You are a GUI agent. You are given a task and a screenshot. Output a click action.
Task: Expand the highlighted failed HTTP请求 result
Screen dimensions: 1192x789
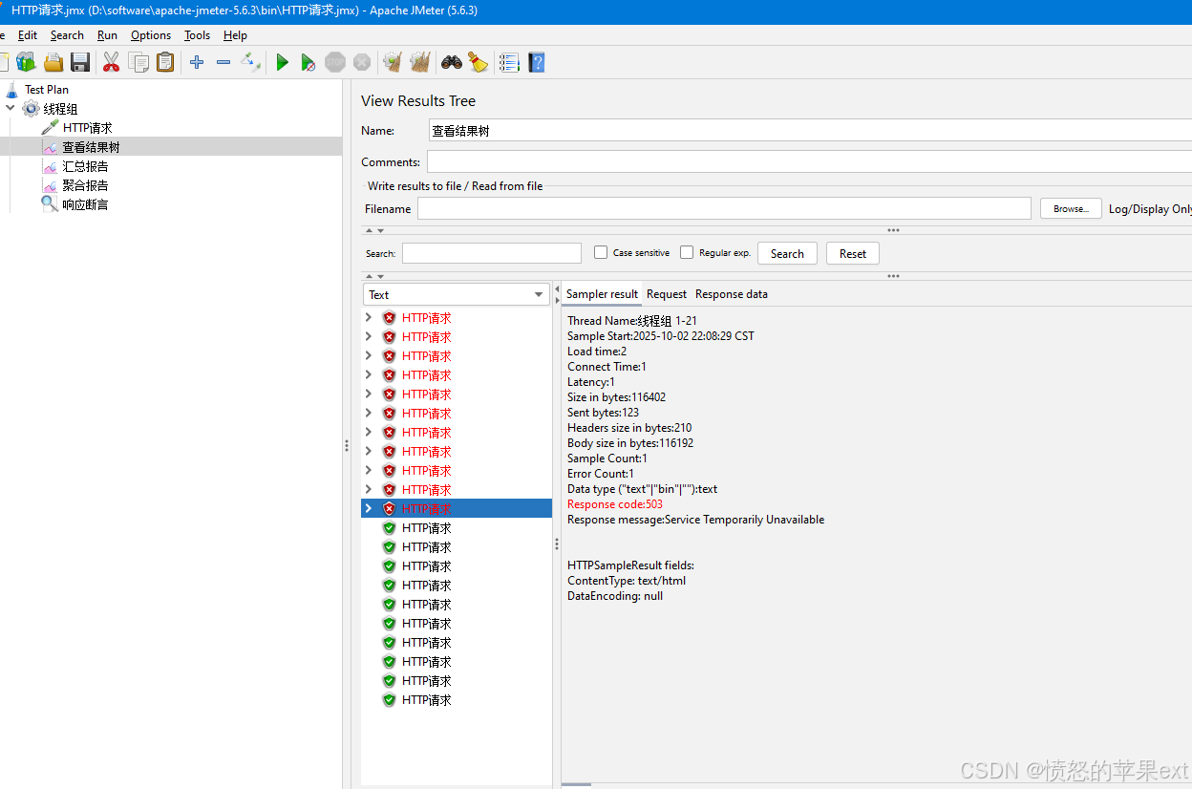[369, 509]
